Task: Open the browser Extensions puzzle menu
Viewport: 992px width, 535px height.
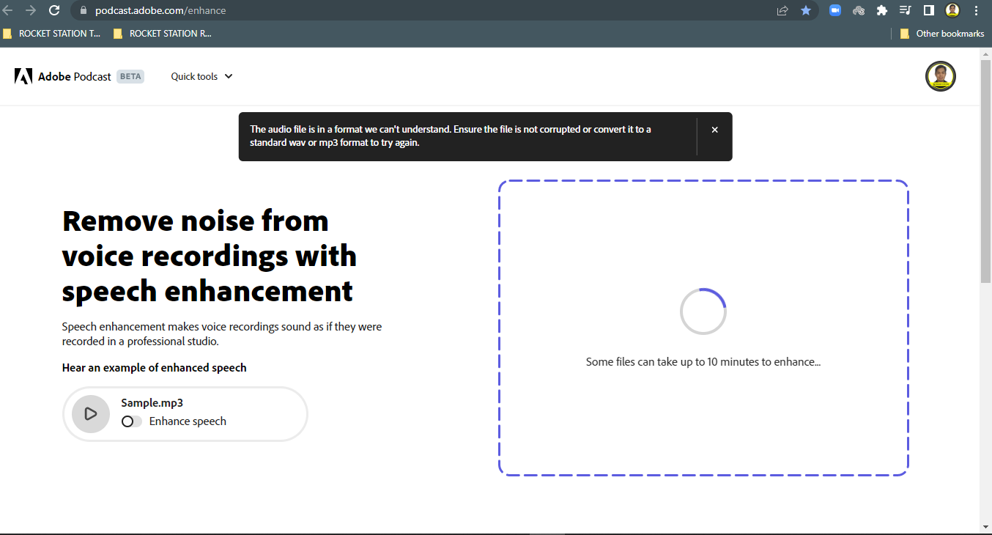Action: (881, 10)
